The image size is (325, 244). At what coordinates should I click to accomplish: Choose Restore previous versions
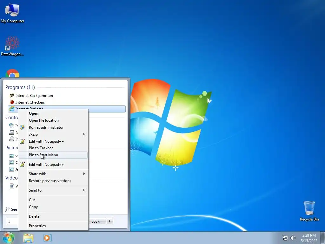pos(53,181)
